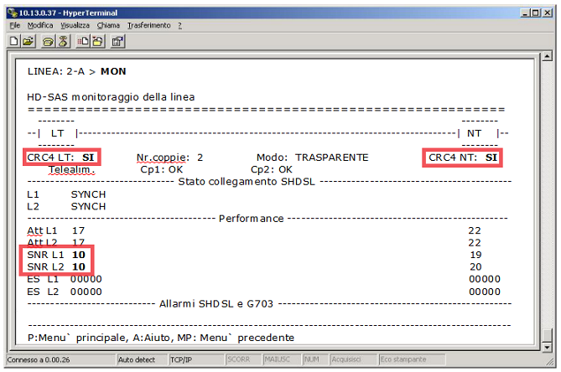Open the Visualizza menu
Image resolution: width=561 pixels, height=372 pixels.
point(75,26)
